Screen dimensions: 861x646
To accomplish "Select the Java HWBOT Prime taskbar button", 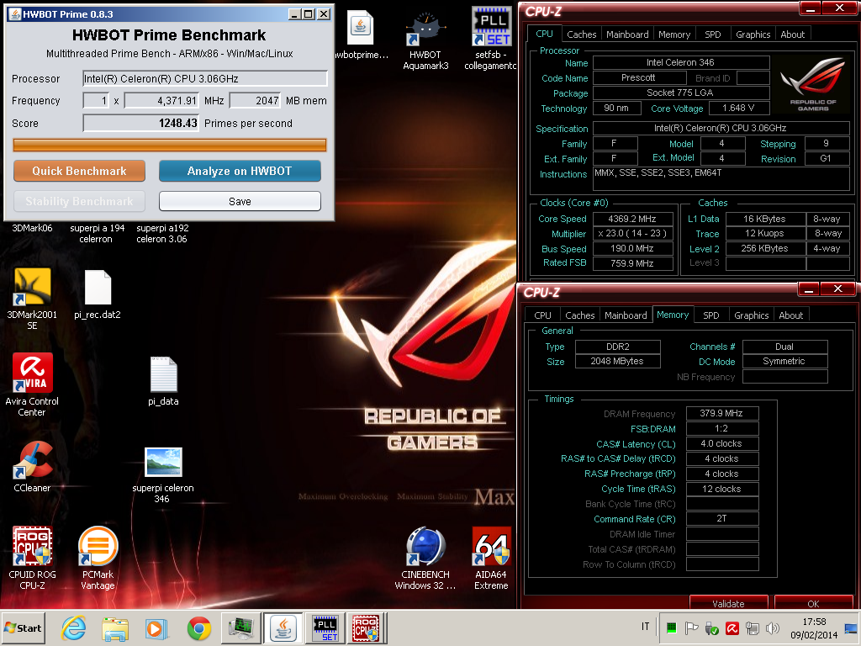I will pyautogui.click(x=283, y=627).
